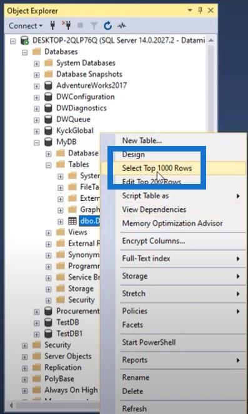This screenshot has height=414, width=248.
Task: Click the table grid icon next to dbo
Action: pos(72,221)
